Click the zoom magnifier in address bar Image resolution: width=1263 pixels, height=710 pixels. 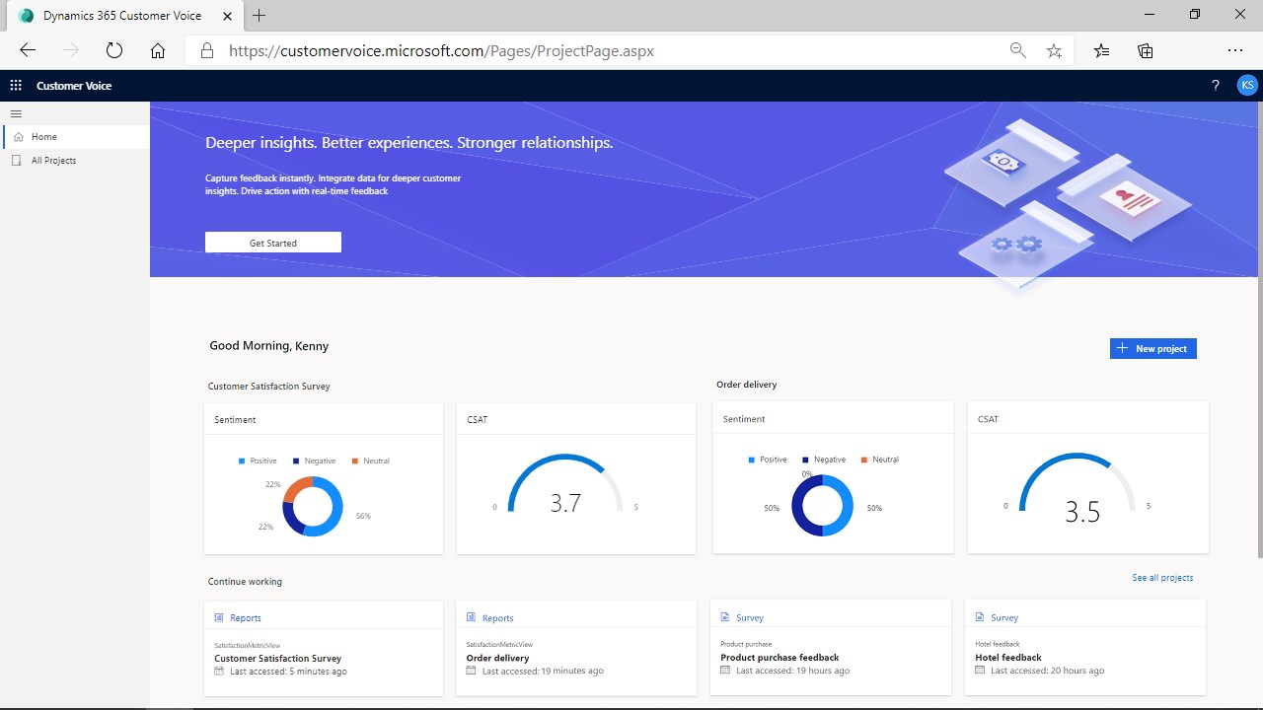(1017, 50)
